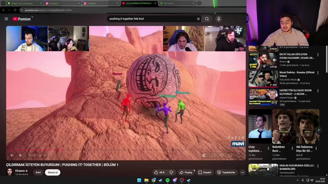
Task: Open a new browser tab with plus
Action: (199, 3)
